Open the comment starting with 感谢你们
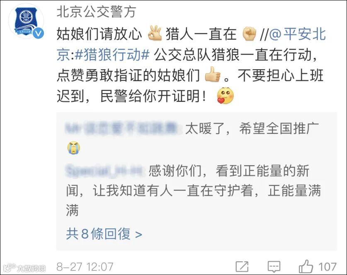Screen dimensions: 347x275 point(194,190)
